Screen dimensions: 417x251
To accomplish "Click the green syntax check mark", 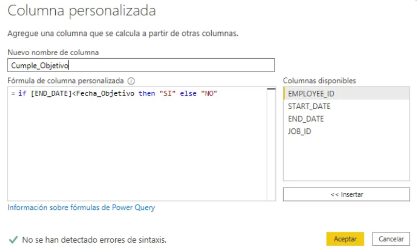I will click(13, 240).
